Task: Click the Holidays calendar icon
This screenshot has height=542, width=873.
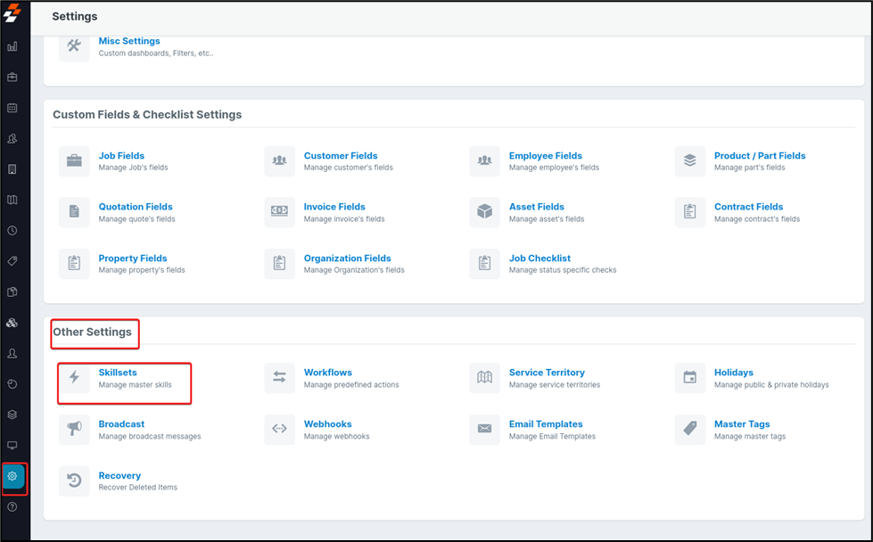Action: [689, 378]
